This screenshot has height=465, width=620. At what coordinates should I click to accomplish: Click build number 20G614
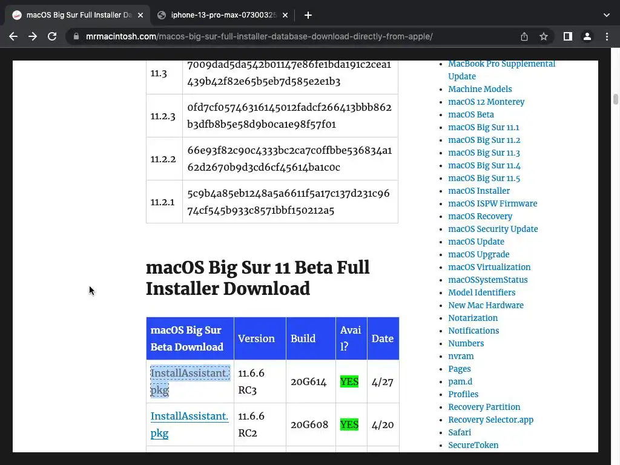point(309,382)
